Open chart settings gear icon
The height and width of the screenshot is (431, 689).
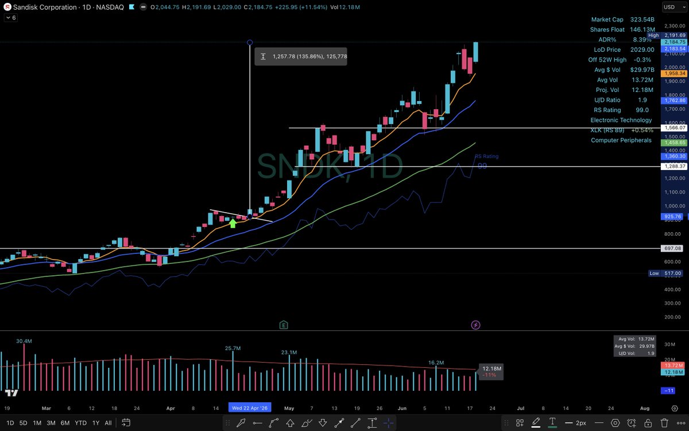pos(674,407)
